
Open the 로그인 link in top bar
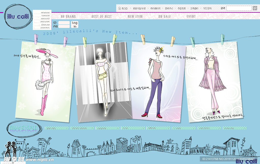coord(124,8)
